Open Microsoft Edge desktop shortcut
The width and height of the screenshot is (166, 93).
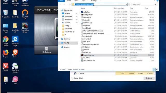(x=15, y=41)
